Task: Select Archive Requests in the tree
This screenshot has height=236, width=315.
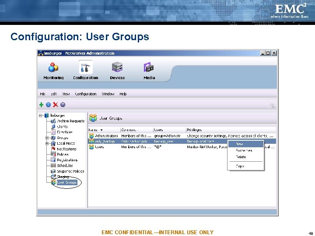Action: [x=71, y=121]
